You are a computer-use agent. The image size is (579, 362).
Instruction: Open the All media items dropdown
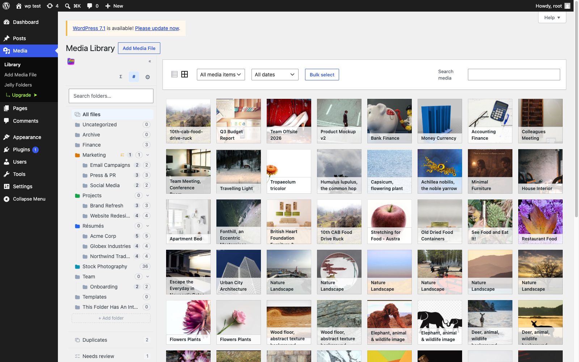click(x=221, y=75)
